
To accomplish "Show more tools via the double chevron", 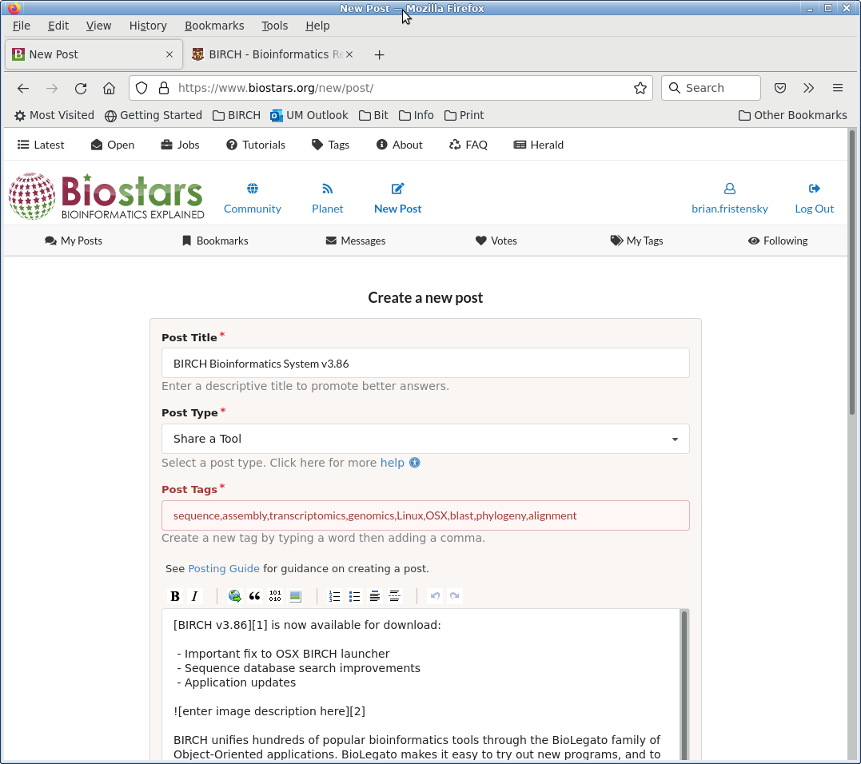I will (x=809, y=89).
